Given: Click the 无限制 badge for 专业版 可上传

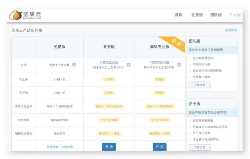Looking at the screenshot, I should 109,79.
